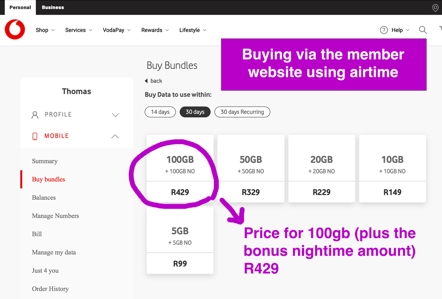Screen dimensions: 442x299
Task: Select the 30 days Recurring option
Action: pos(242,112)
